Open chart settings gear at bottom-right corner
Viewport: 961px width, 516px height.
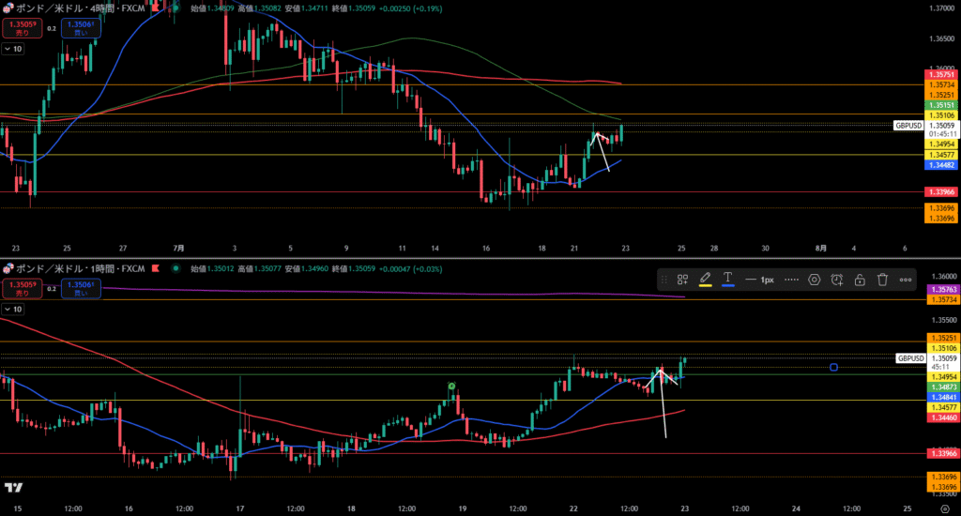point(944,508)
